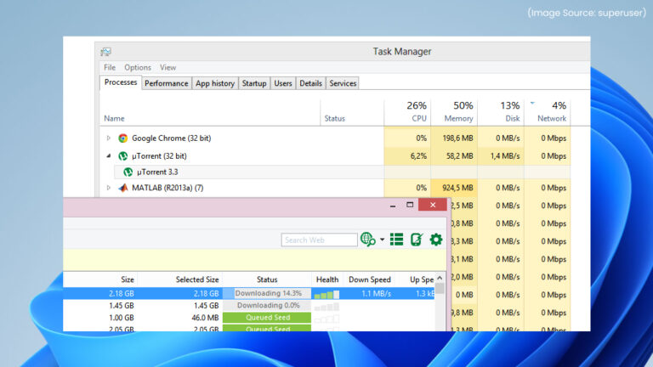Sort processes by Name column
Viewport: 653px width, 367px height.
pos(114,119)
